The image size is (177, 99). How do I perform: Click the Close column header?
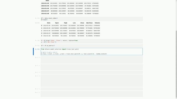point(82,23)
